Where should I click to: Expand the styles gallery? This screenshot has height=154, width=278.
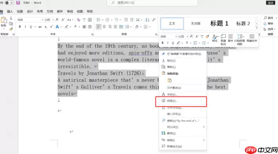click(x=257, y=28)
